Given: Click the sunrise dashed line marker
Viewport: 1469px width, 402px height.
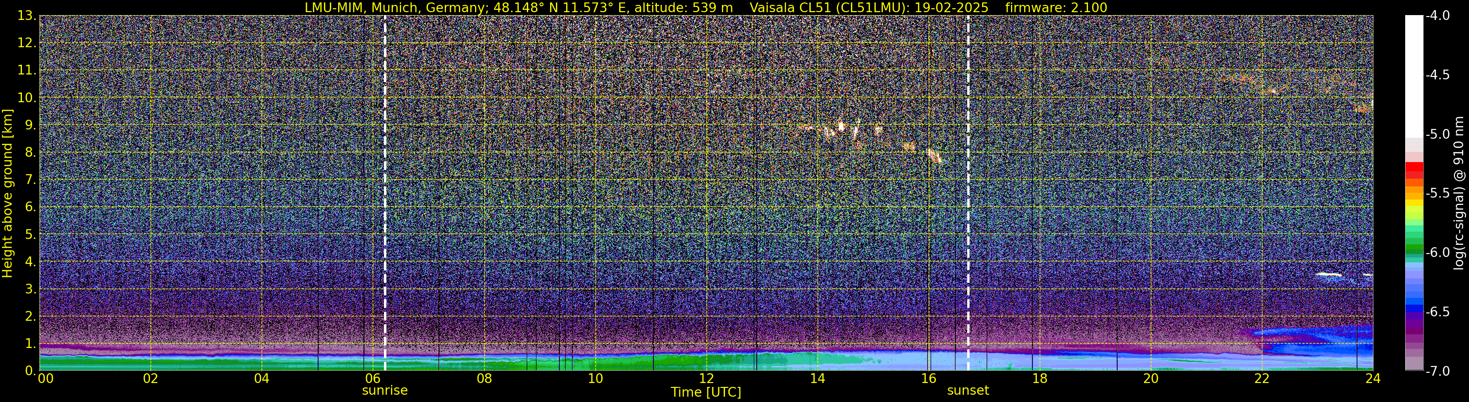Looking at the screenshot, I should tap(385, 193).
